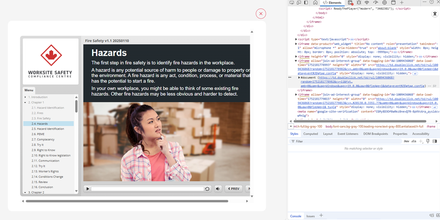440x220 pixels.
Task: Open the Event Listeners tab
Action: 348,134
